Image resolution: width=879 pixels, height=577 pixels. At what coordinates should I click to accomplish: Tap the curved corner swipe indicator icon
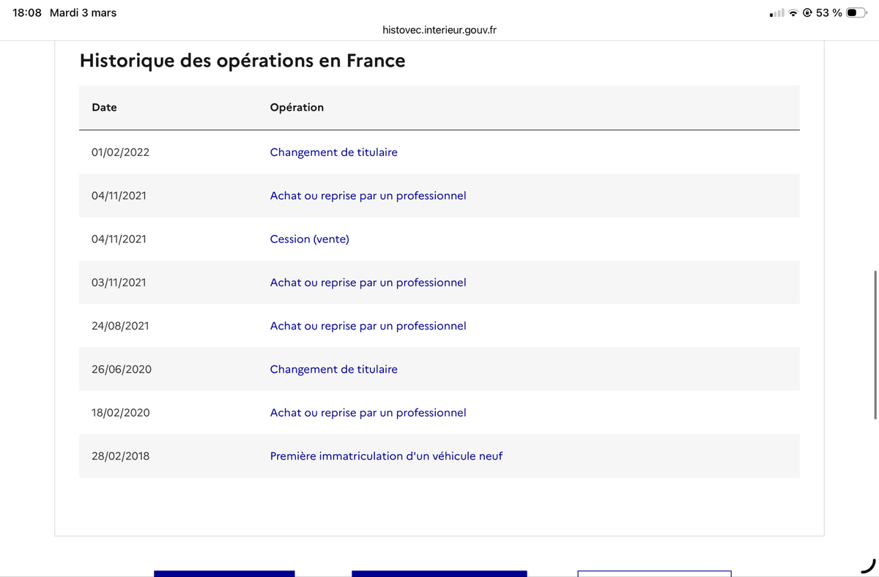(x=868, y=565)
